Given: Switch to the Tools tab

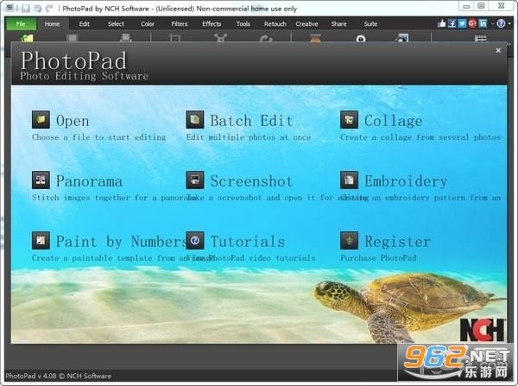Looking at the screenshot, I should pyautogui.click(x=243, y=24).
